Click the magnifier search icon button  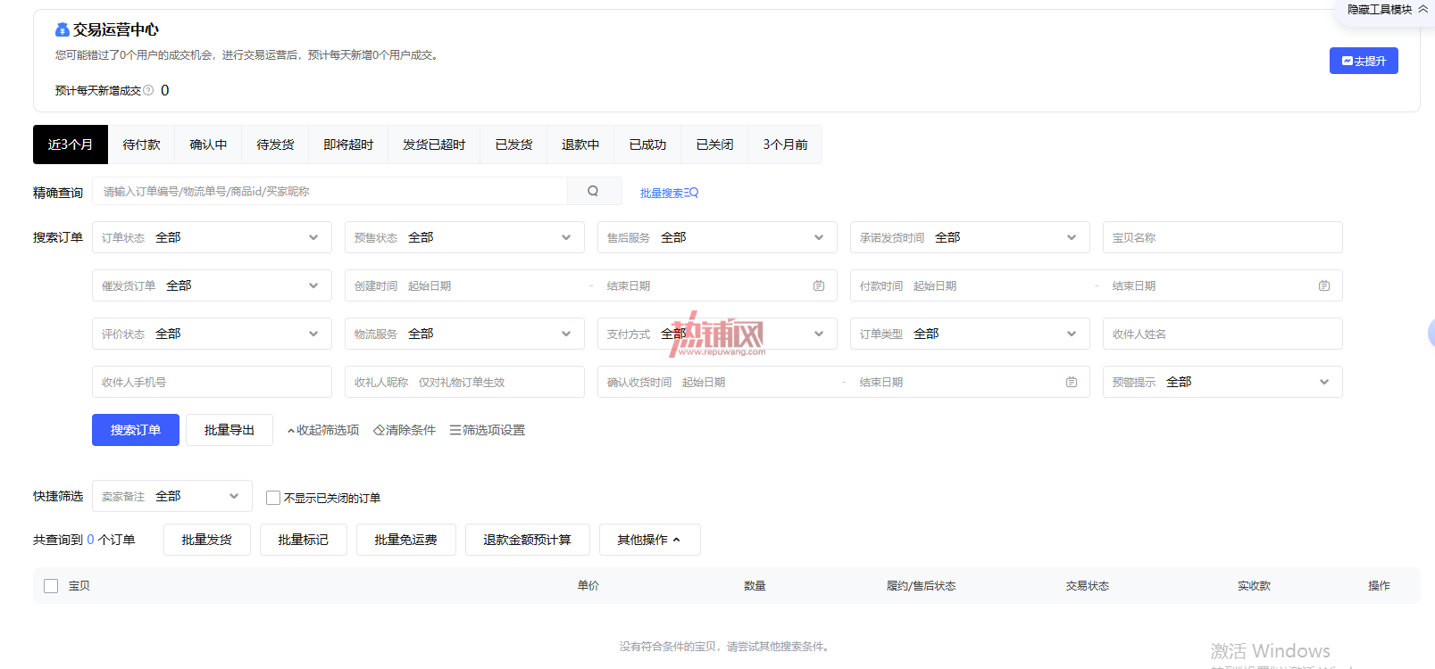[x=593, y=191]
